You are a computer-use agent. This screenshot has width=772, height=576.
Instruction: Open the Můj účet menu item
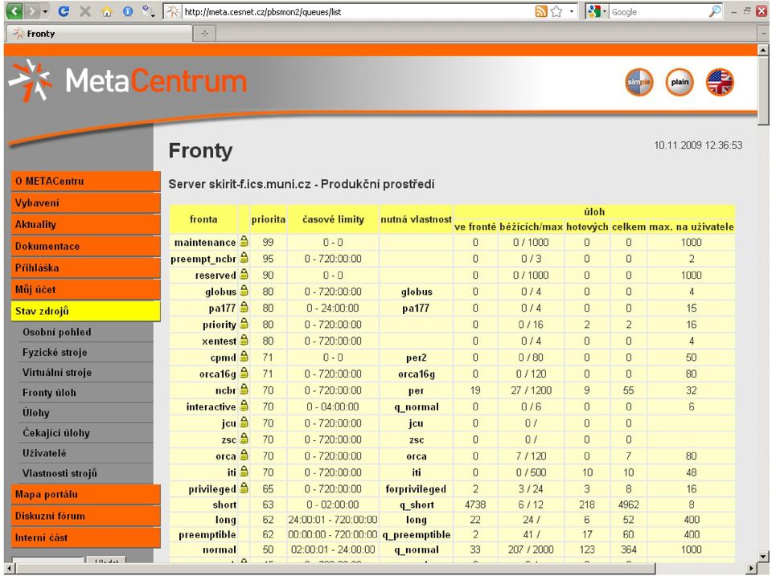point(86,289)
